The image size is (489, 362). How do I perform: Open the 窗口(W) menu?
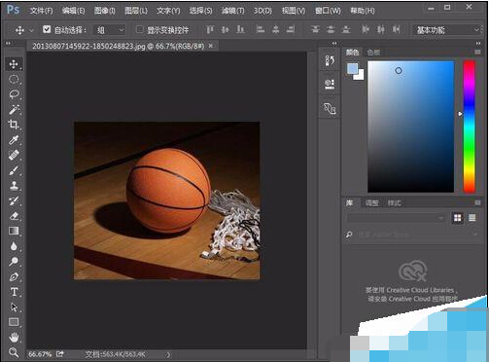tap(328, 11)
